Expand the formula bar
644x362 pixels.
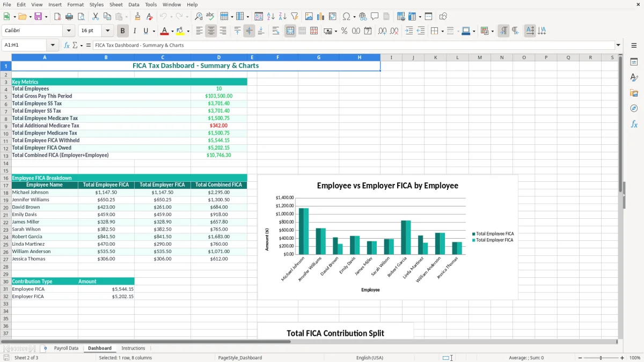click(x=618, y=45)
